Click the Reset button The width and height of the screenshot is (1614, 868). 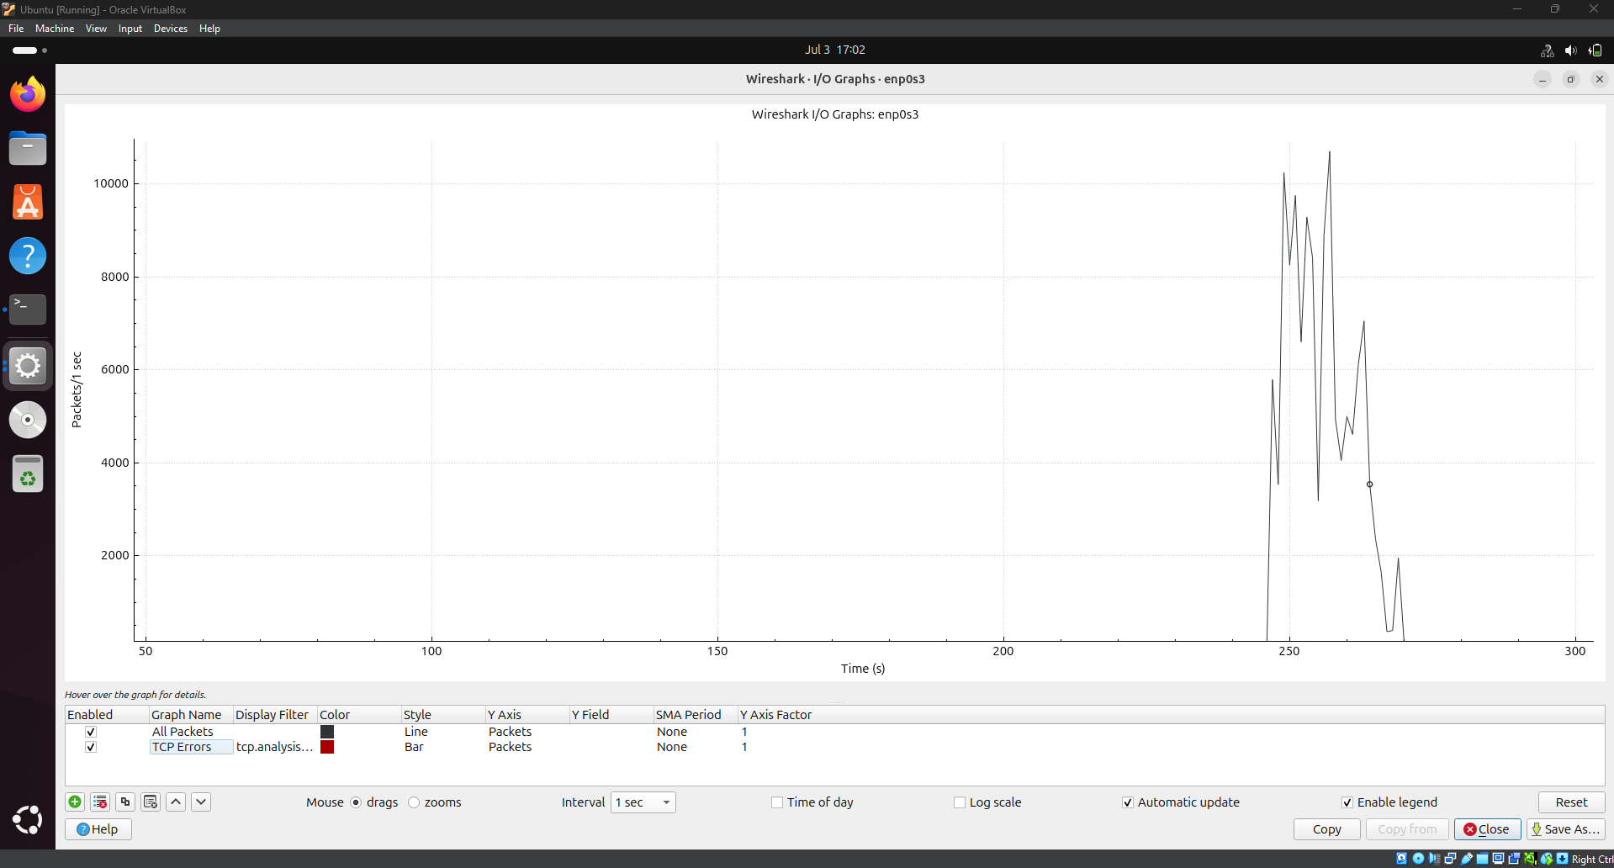pyautogui.click(x=1571, y=802)
